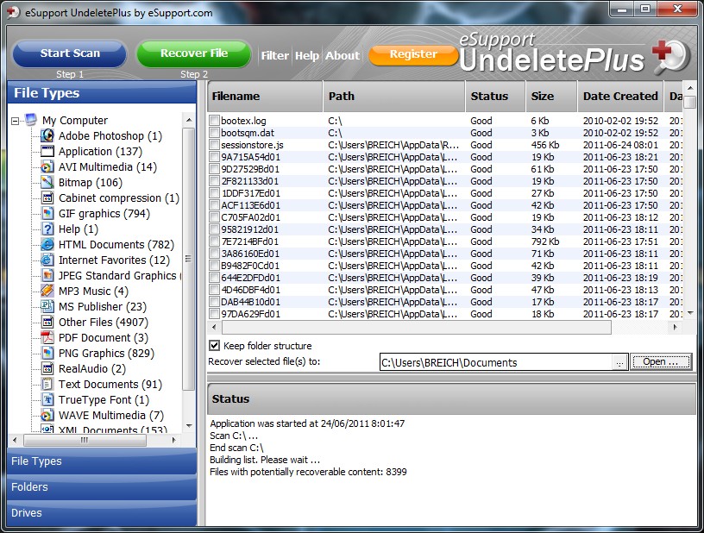Check the C705FA02d01 file checkbox

[214, 217]
